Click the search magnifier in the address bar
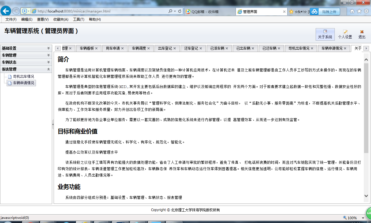371x223 pixels. (170, 11)
